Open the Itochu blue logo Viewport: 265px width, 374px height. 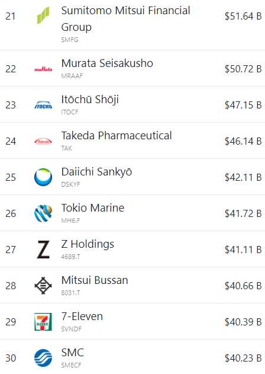pyautogui.click(x=43, y=105)
